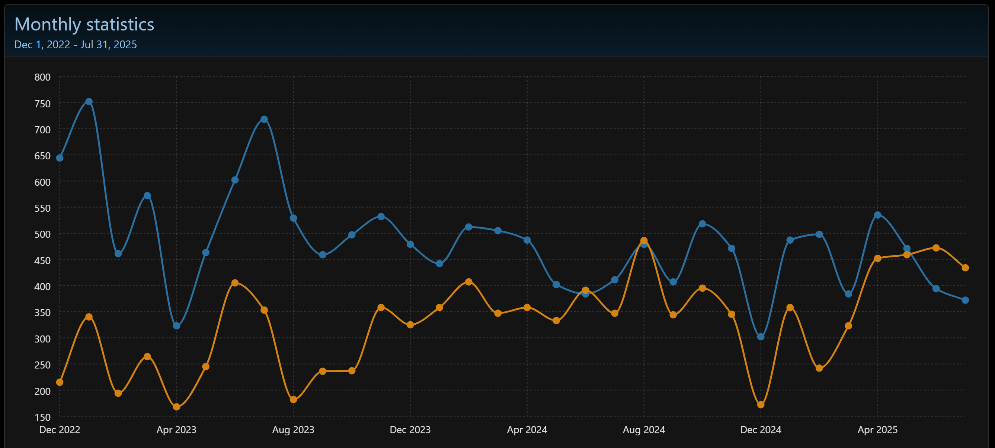Click the last orange data point

coord(965,267)
